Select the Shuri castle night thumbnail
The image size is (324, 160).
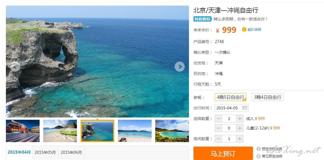tap(23, 131)
